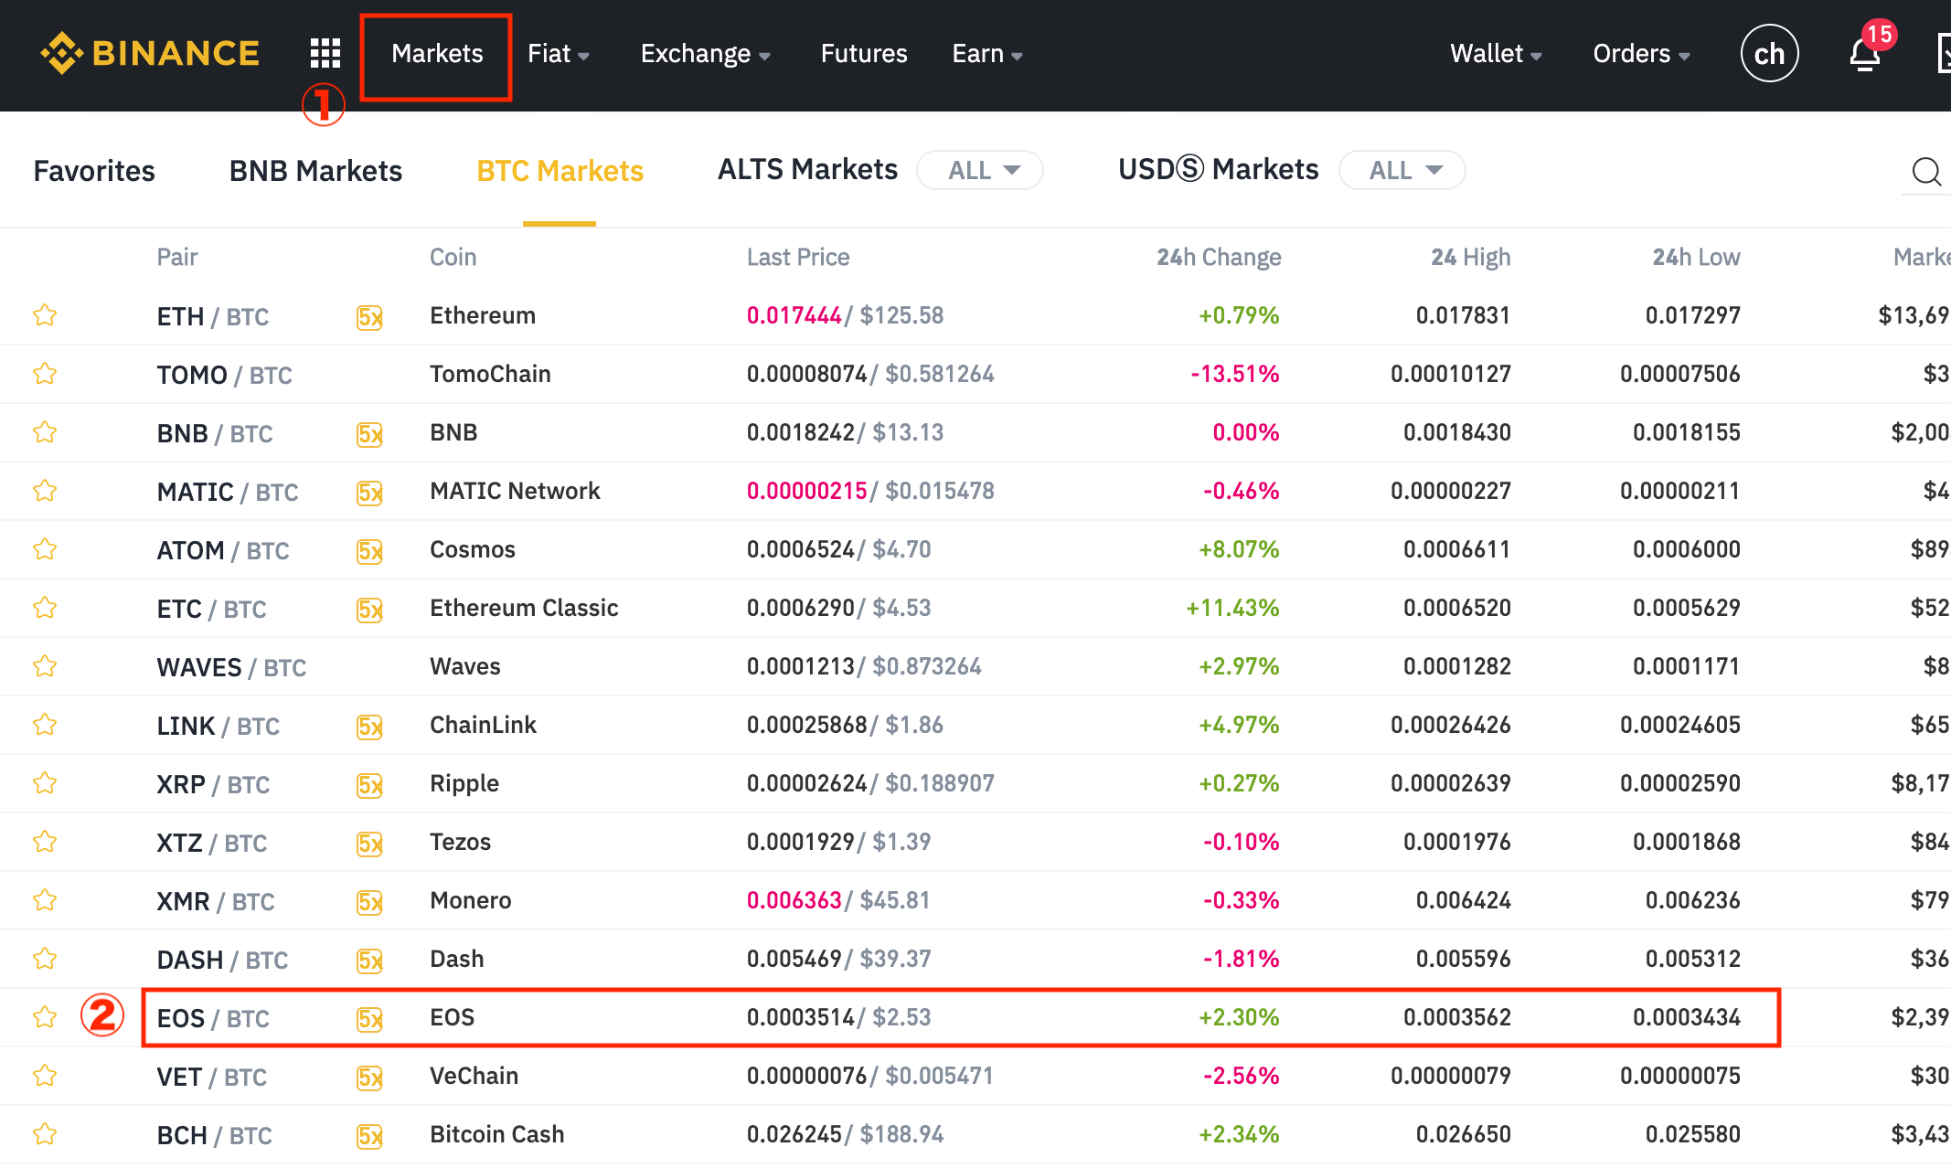Open USDⓈ Markets ALL dropdown
This screenshot has width=1951, height=1168.
point(1402,170)
